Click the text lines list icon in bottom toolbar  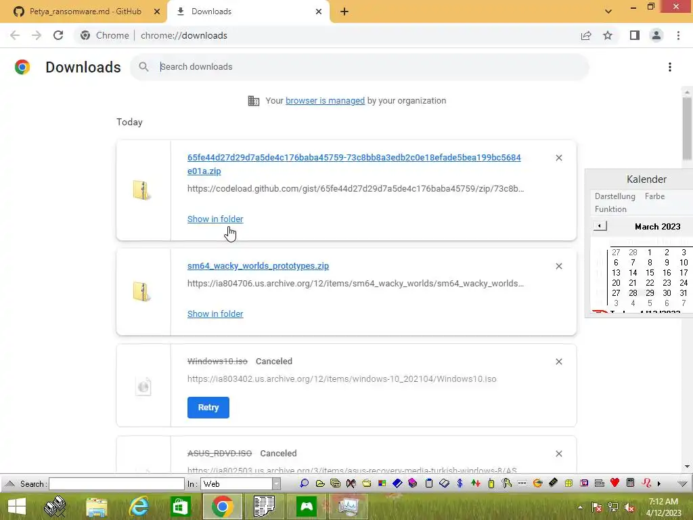point(600,483)
